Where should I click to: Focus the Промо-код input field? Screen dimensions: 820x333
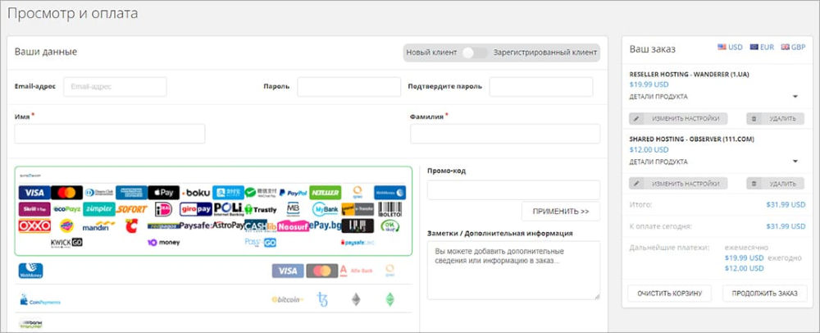pyautogui.click(x=513, y=189)
